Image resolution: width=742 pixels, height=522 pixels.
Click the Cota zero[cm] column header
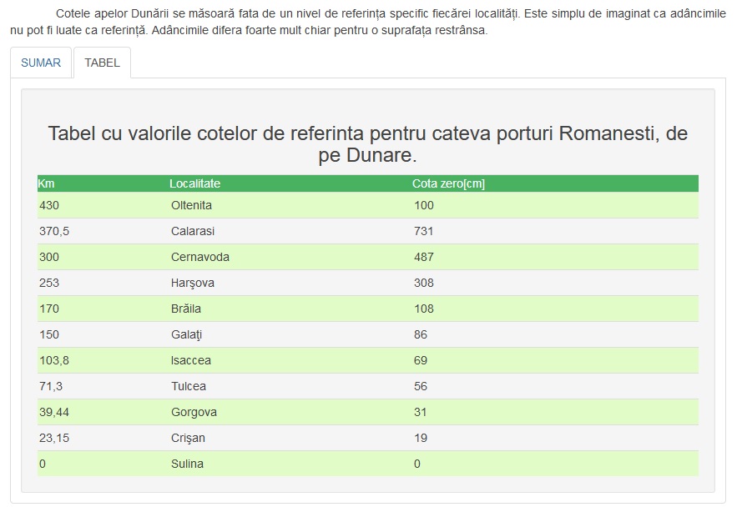[x=448, y=183]
